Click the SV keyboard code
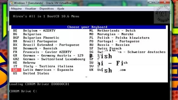178x100 pixels. click(91, 66)
